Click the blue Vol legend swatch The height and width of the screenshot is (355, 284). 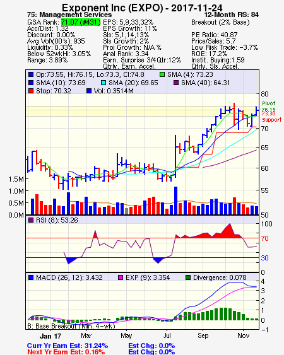(x=89, y=91)
